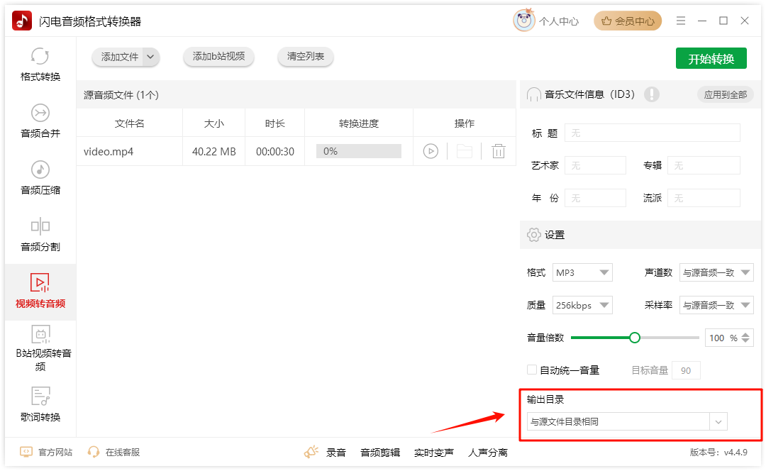Click the megaphone icon in bottom bar

click(x=311, y=452)
